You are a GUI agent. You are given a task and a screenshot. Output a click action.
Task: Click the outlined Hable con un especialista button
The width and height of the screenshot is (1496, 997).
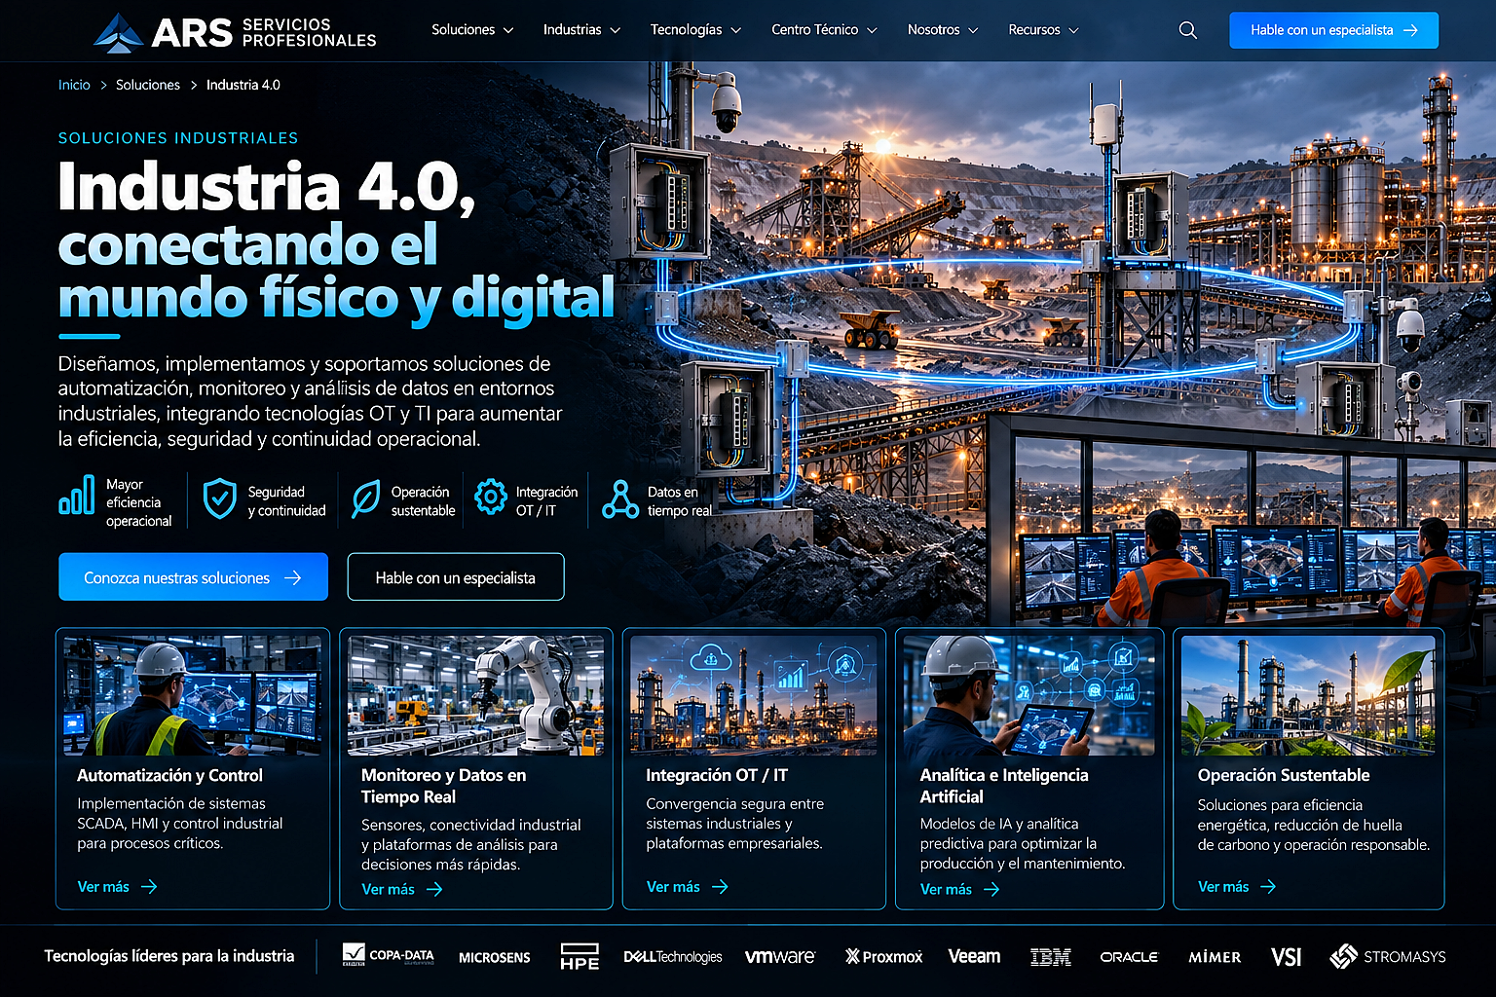pos(456,577)
